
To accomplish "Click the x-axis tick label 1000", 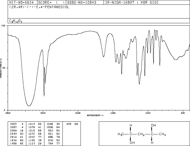I will (148, 113).
